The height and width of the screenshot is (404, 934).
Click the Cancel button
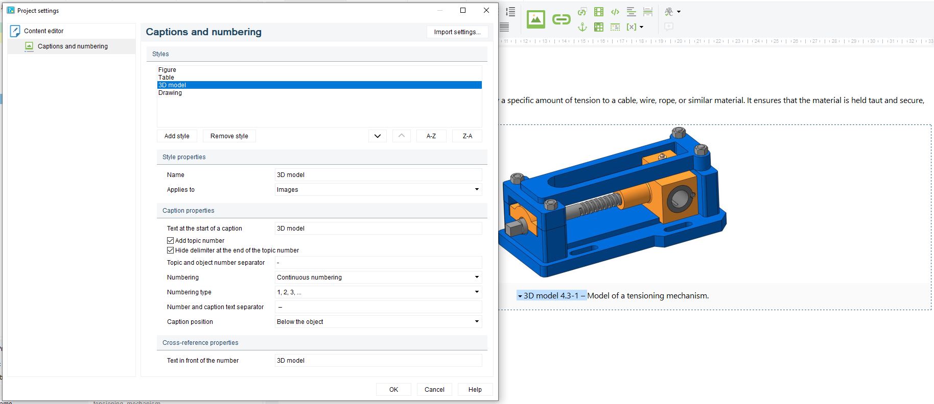(434, 389)
